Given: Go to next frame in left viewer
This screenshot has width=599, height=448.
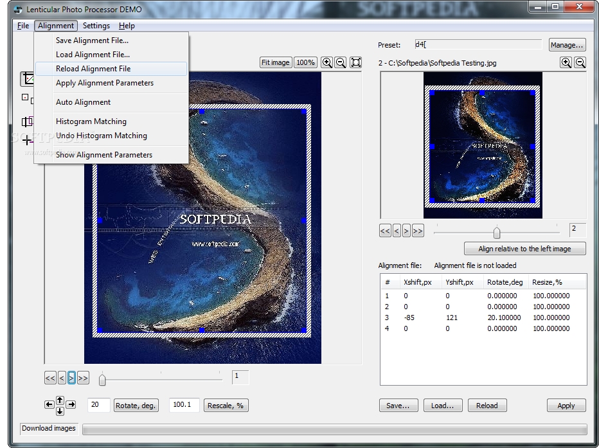Looking at the screenshot, I should point(71,378).
